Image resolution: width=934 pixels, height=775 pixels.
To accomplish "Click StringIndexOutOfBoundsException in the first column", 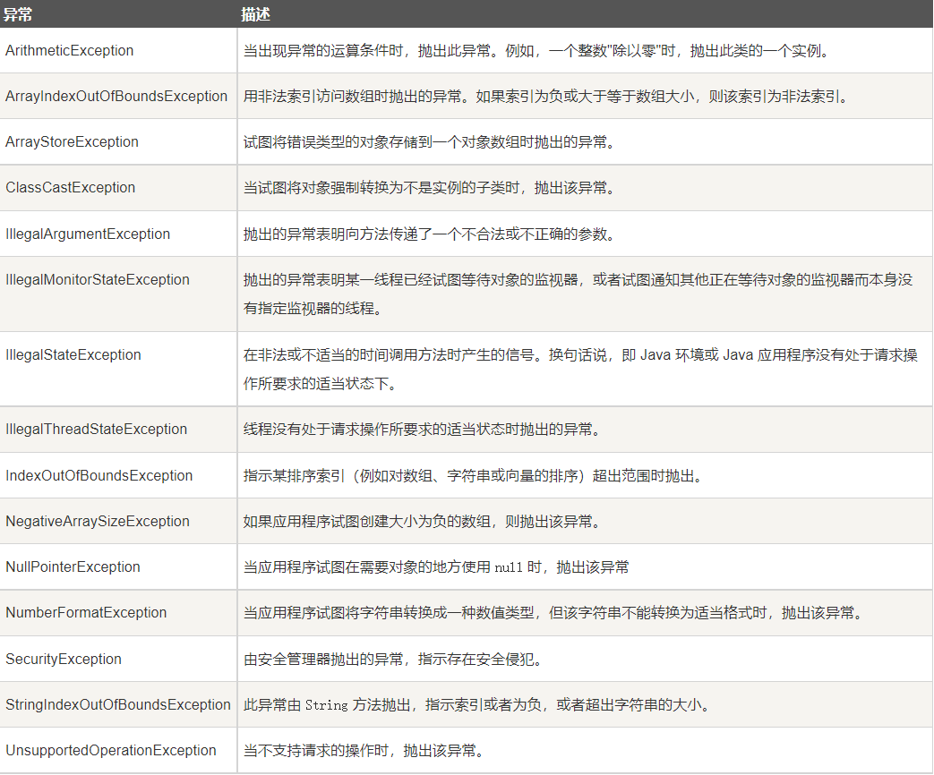I will 118,705.
